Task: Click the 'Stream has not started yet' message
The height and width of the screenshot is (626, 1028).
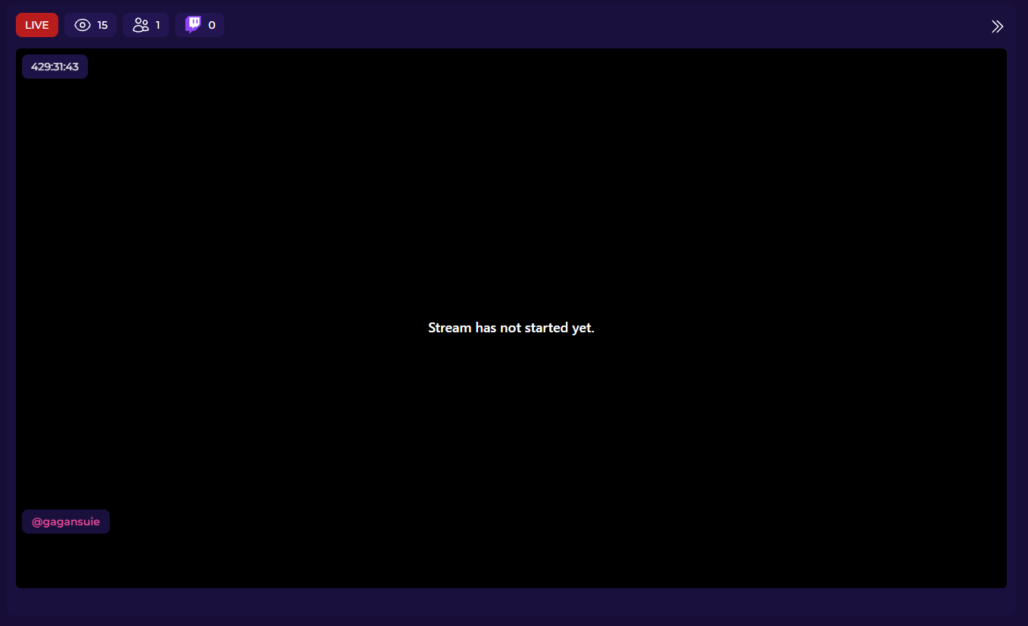Action: point(511,328)
